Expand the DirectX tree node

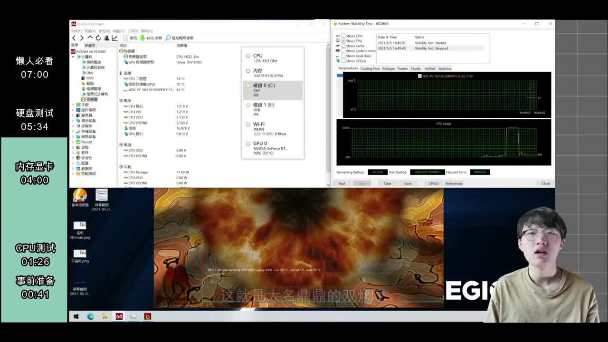click(73, 142)
